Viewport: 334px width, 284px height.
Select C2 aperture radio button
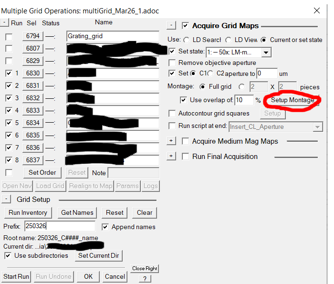(210, 74)
